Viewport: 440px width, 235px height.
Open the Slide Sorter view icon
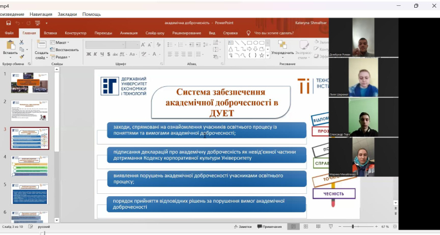[x=305, y=226]
